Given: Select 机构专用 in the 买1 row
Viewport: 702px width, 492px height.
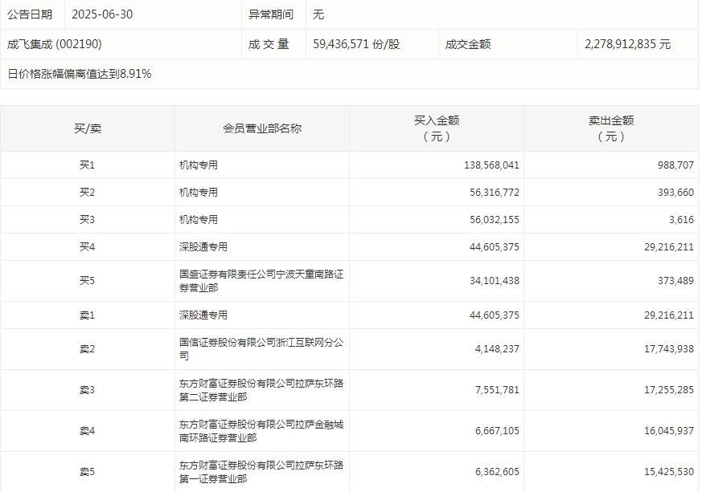Looking at the screenshot, I should pyautogui.click(x=199, y=165).
